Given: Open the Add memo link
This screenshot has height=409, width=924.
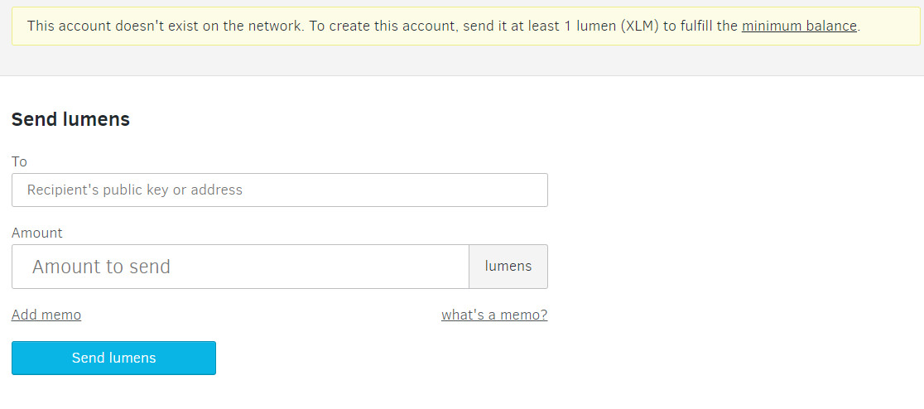Looking at the screenshot, I should click(x=46, y=315).
